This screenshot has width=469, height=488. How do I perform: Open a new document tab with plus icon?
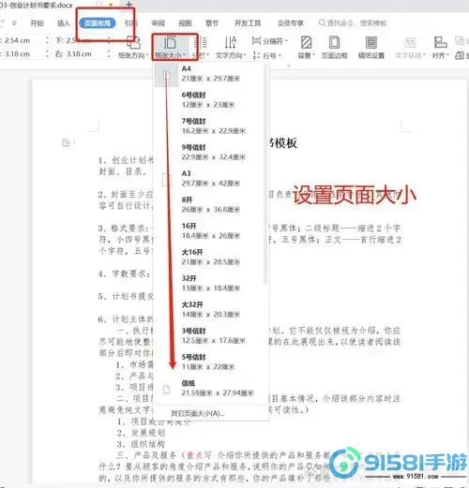point(129,5)
